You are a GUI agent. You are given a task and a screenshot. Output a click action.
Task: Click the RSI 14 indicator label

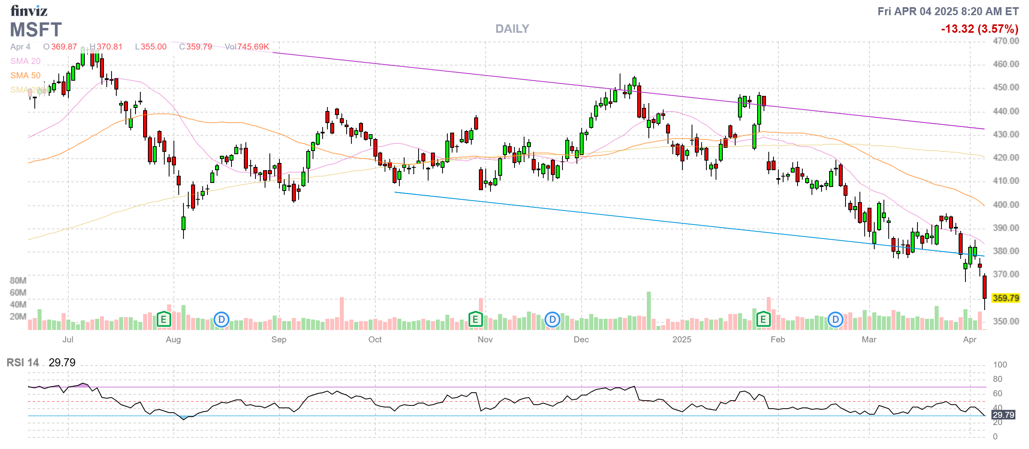pos(23,362)
